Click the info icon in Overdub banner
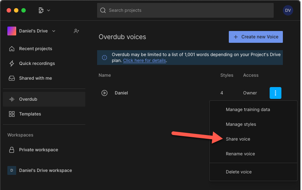Screen dimensions: 302x190 (x=104, y=58)
